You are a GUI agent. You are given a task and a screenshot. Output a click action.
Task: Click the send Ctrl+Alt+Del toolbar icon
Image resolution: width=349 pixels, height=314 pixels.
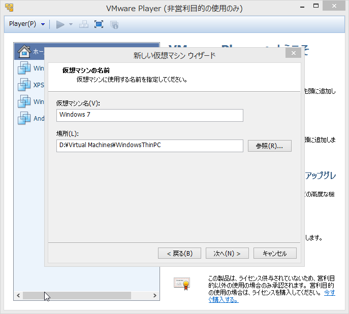tap(84, 24)
